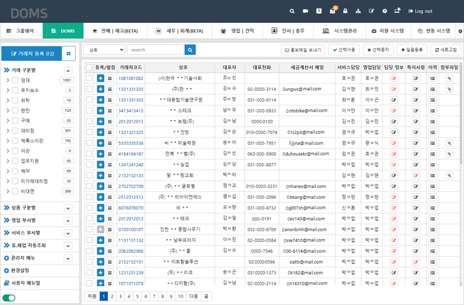Expand the 상품 구분별 section
This screenshot has width=464, height=305.
(x=68, y=208)
